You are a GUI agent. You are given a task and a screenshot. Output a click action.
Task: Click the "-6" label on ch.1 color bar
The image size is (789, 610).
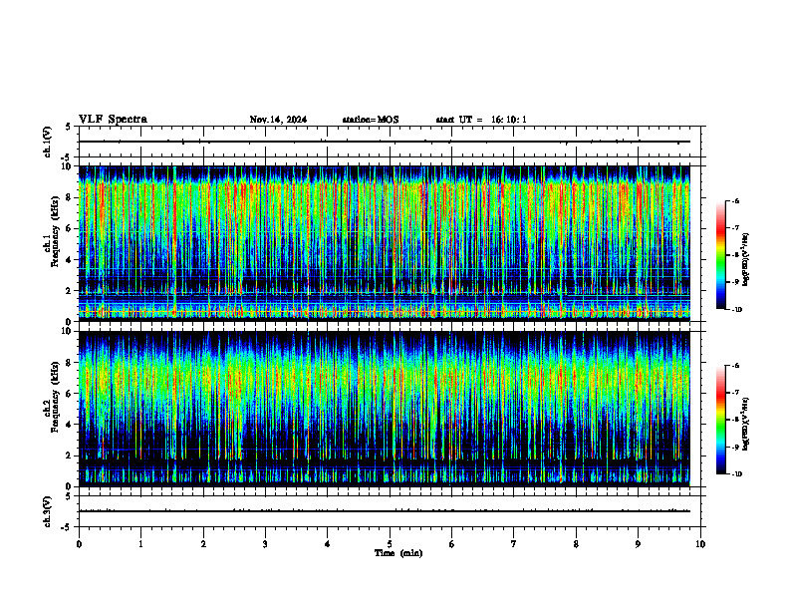pos(735,201)
